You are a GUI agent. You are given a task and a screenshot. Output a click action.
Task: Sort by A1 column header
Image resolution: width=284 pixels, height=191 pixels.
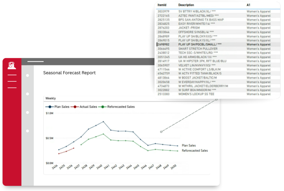click(248, 5)
